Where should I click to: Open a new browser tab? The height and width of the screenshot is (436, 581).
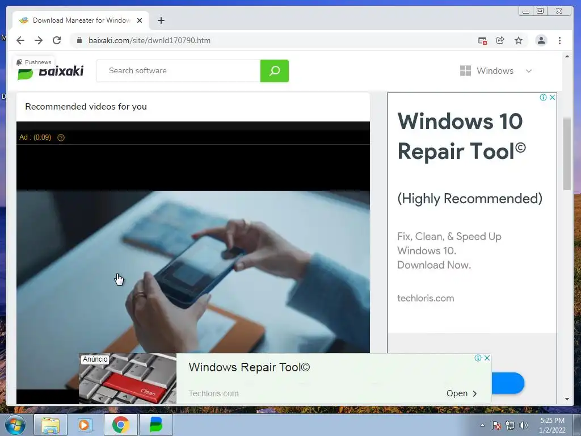[161, 20]
